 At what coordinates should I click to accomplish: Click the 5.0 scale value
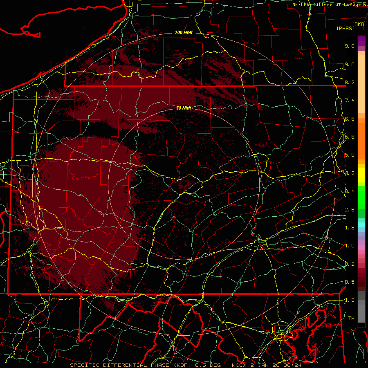tap(350, 155)
